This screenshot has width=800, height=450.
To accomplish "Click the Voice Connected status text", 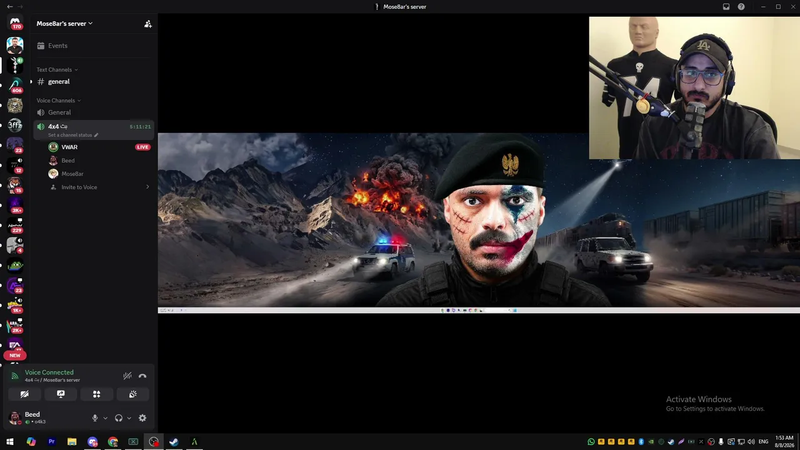I will pyautogui.click(x=49, y=372).
